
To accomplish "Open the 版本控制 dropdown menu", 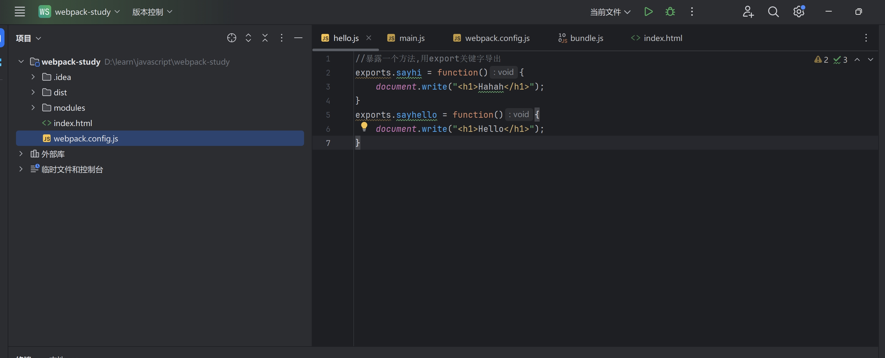I will (x=152, y=12).
